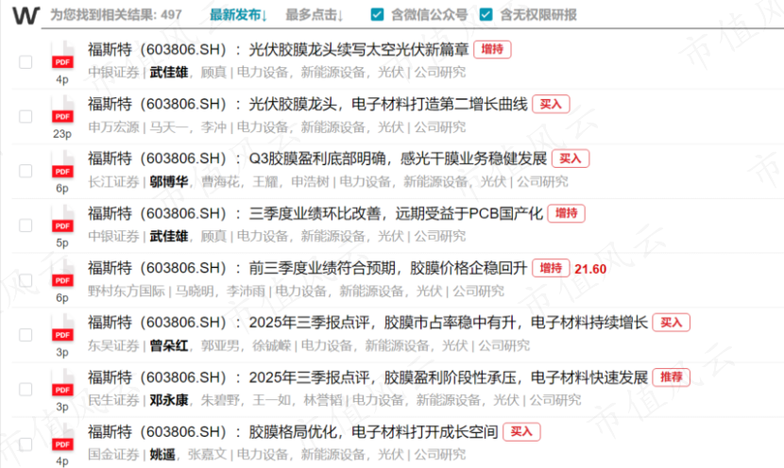Sort results by 最新发布

238,15
